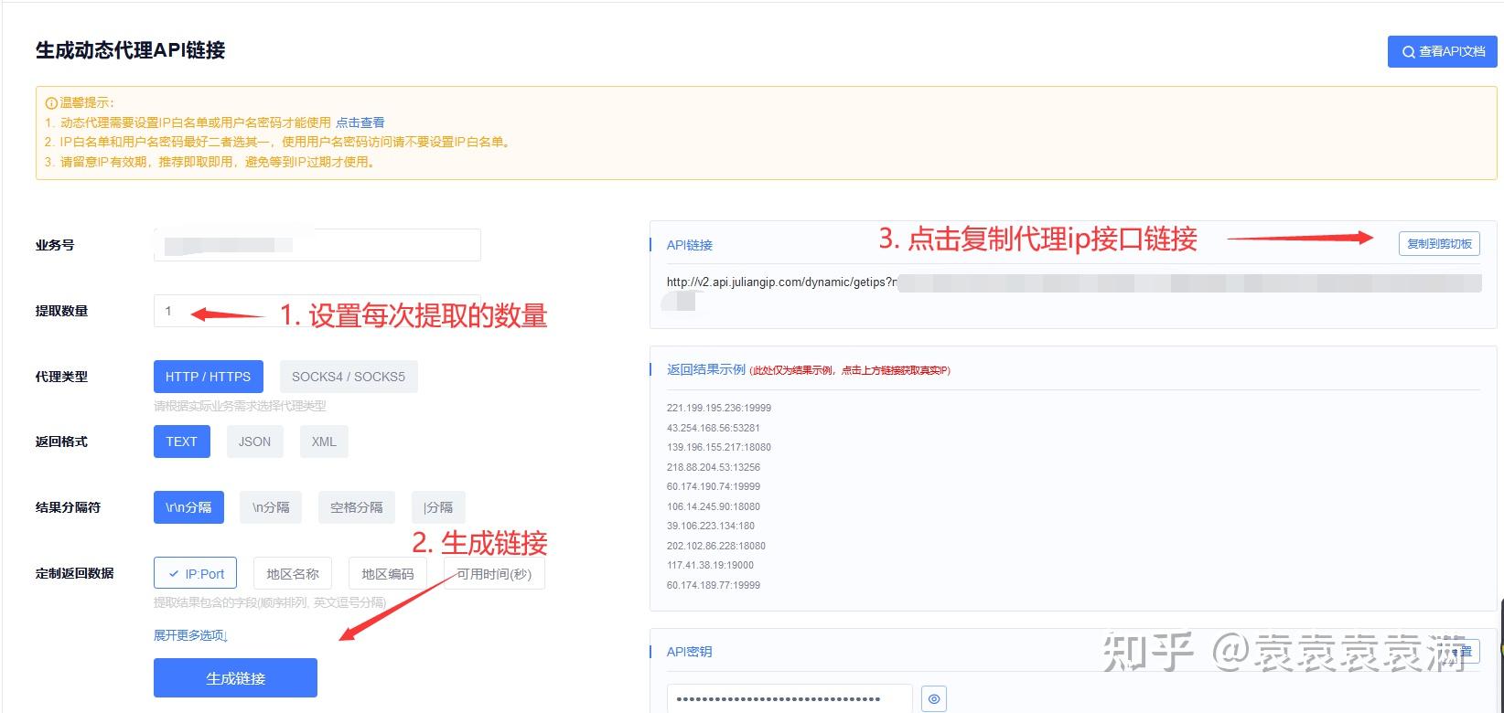Screen dimensions: 1504x713
Task: Toggle the IP:Port return field
Action: click(196, 574)
